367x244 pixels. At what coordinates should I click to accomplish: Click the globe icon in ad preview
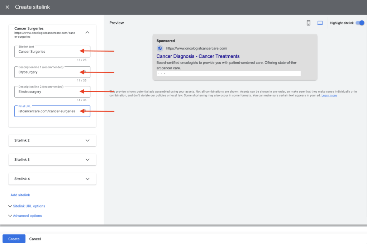point(160,48)
